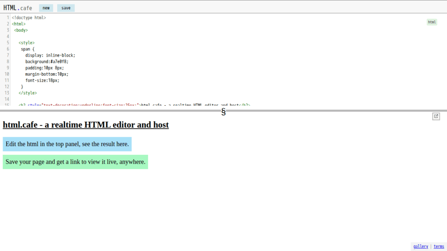Click the html language badge
Viewport: 447px width, 251px height.
[x=432, y=22]
